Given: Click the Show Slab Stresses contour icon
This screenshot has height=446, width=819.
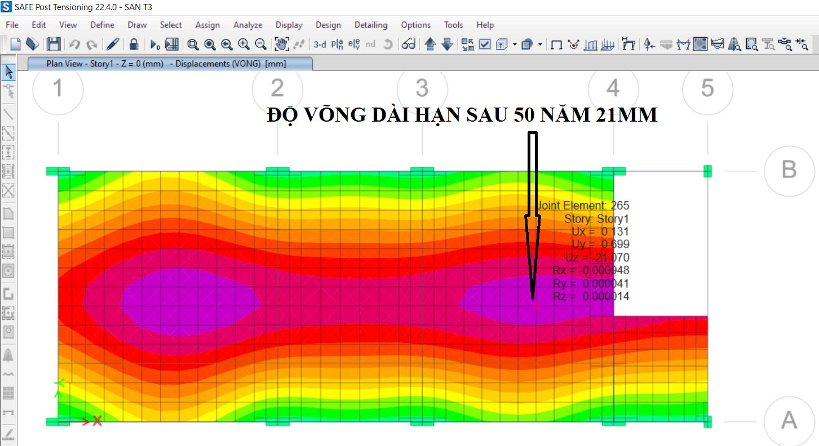Looking at the screenshot, I should 701,44.
